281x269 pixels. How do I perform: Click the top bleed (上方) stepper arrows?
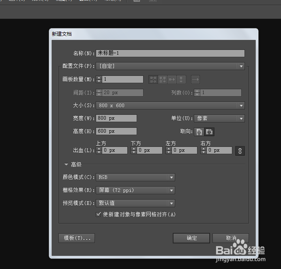click(x=99, y=150)
